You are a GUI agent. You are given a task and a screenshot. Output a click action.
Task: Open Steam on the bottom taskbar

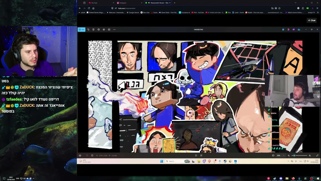275,178
